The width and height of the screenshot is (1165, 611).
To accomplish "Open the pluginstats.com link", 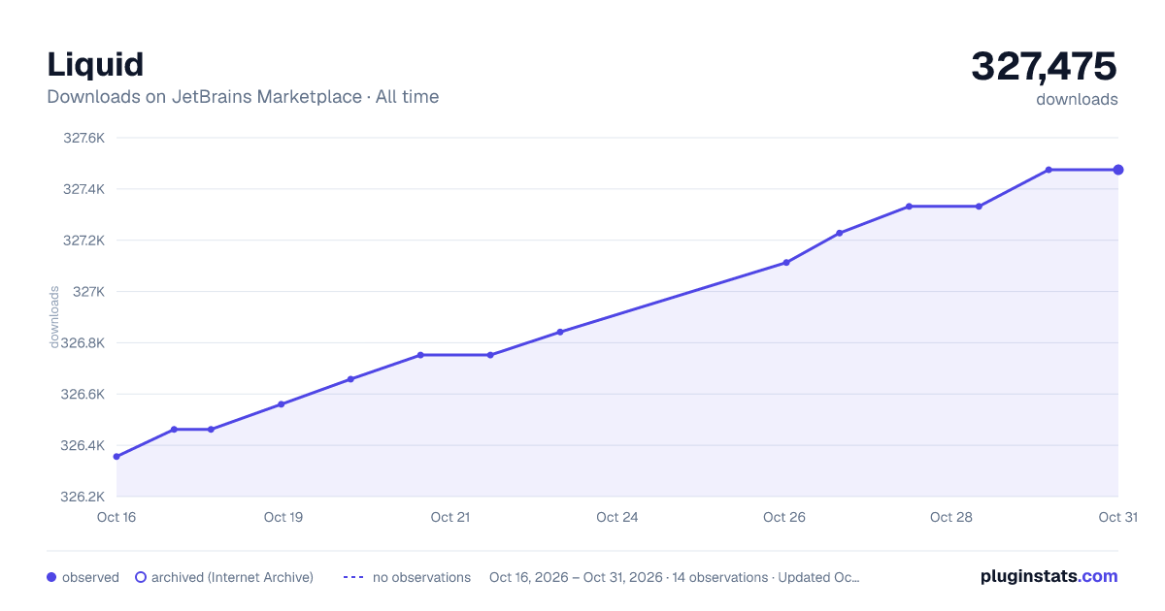I will [x=1048, y=576].
